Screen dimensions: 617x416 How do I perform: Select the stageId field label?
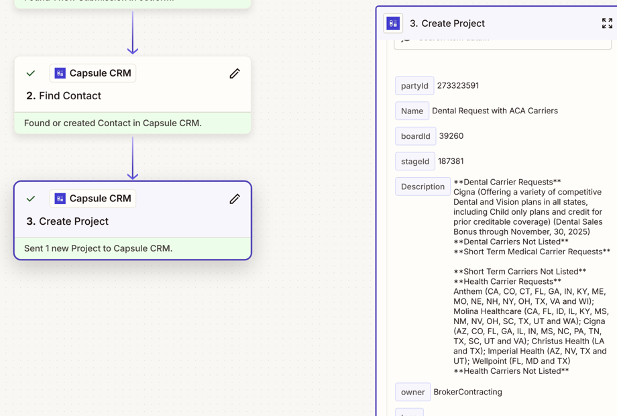[414, 162]
